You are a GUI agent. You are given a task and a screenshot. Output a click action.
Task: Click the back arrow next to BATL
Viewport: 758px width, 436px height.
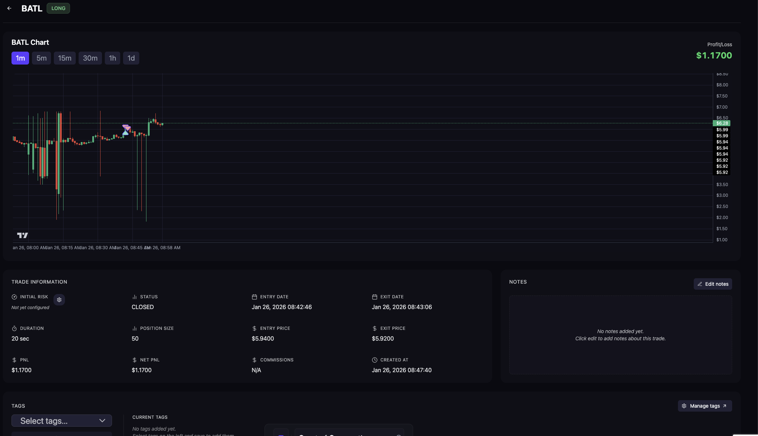point(9,8)
